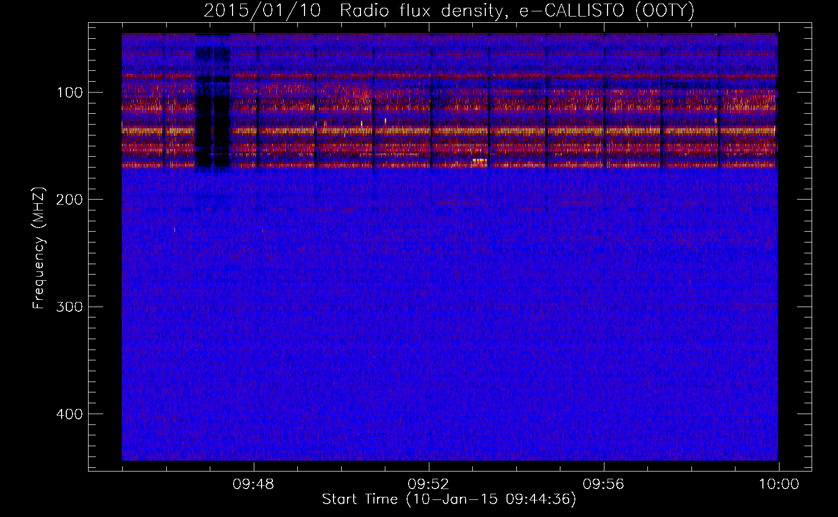Click the 300 frequency tick label

(69, 307)
